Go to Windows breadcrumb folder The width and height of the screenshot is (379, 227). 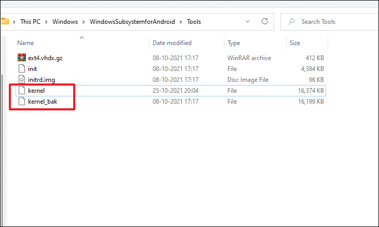pos(65,22)
